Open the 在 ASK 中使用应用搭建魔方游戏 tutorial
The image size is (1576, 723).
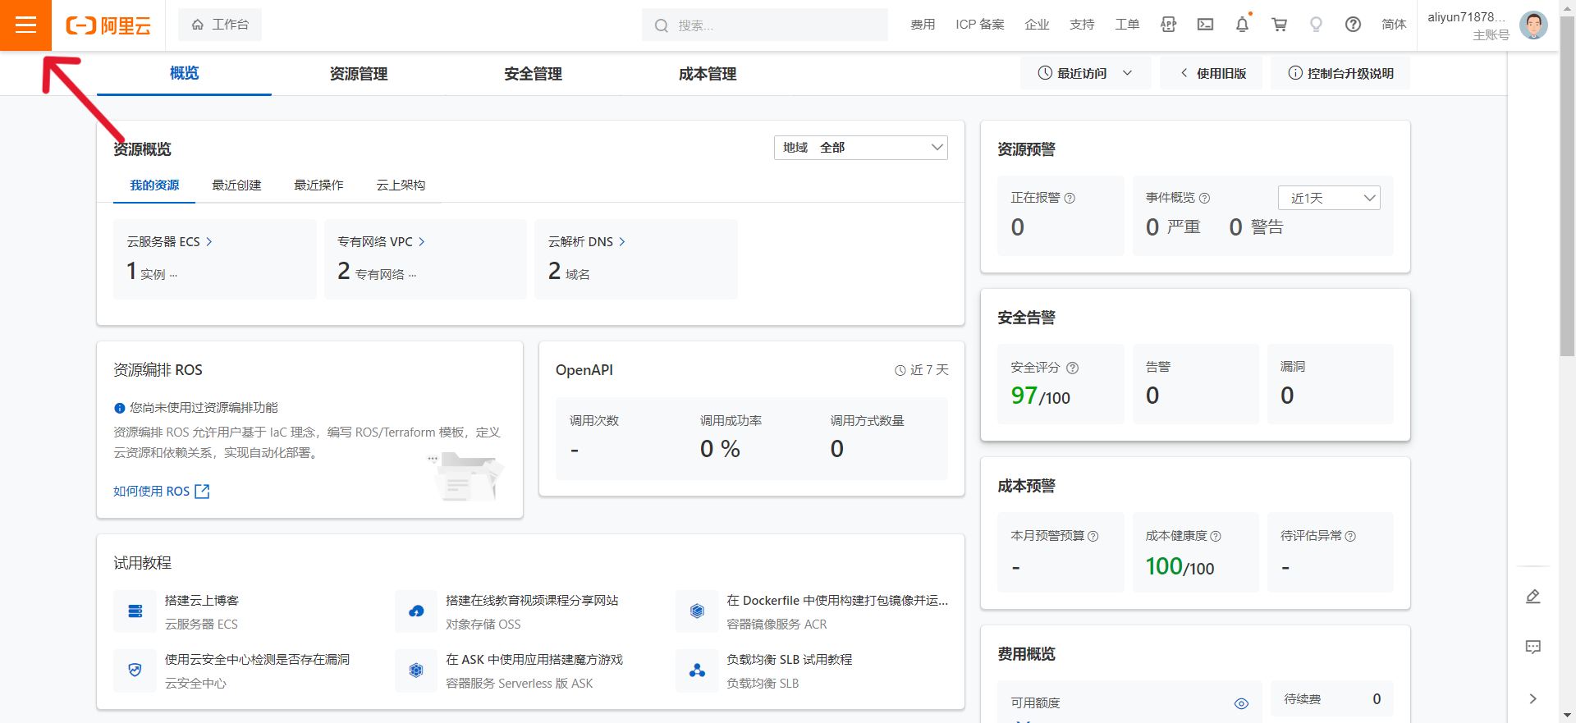[x=534, y=660]
